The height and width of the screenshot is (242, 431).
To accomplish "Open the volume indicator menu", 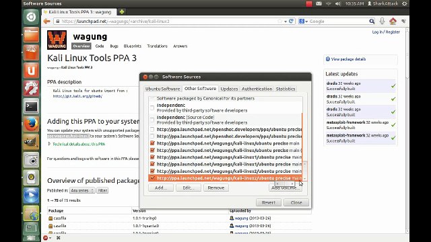I will tap(338, 3).
